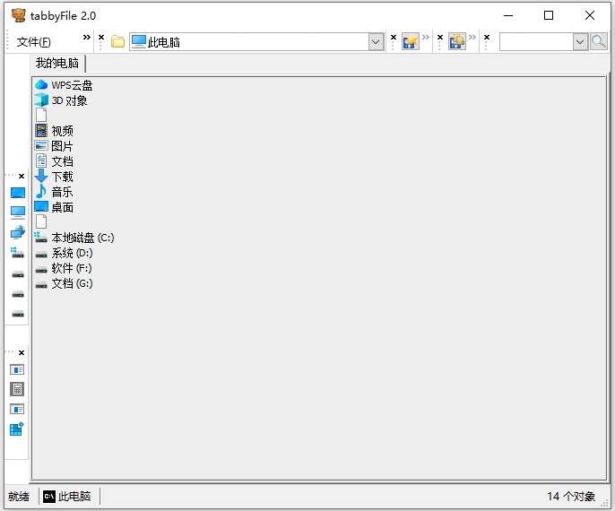Click the 就绪 status bar text
The width and height of the screenshot is (615, 511).
pos(19,497)
